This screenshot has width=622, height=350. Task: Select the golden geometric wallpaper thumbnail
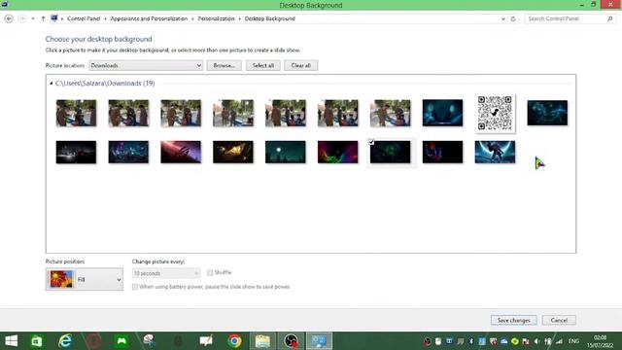point(233,152)
